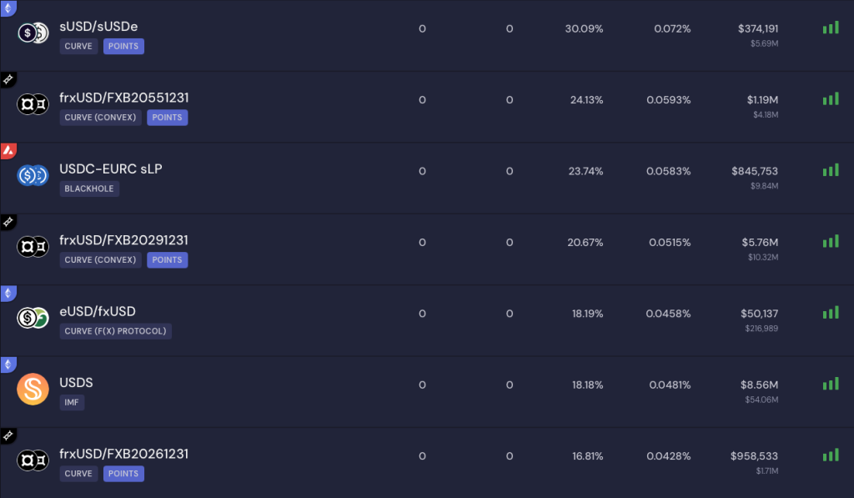Click the IMF tag under USDS
854x498 pixels.
coord(72,402)
